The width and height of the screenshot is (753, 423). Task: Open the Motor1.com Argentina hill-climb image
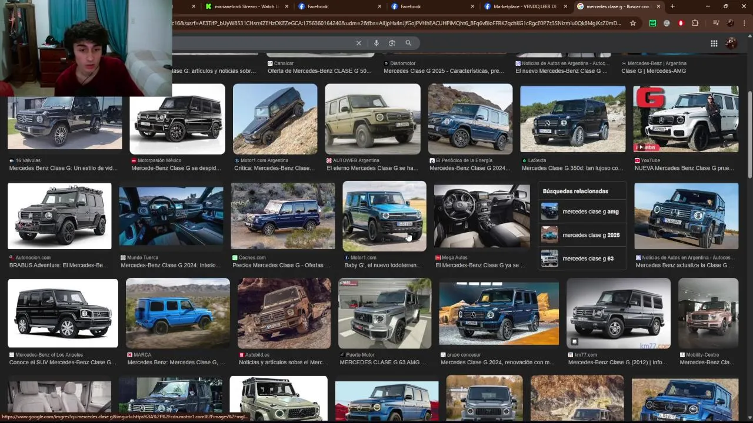pos(275,119)
